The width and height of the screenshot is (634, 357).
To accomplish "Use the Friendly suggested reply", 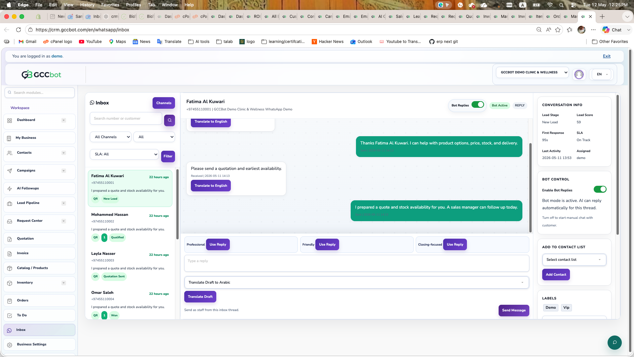I will (x=327, y=245).
